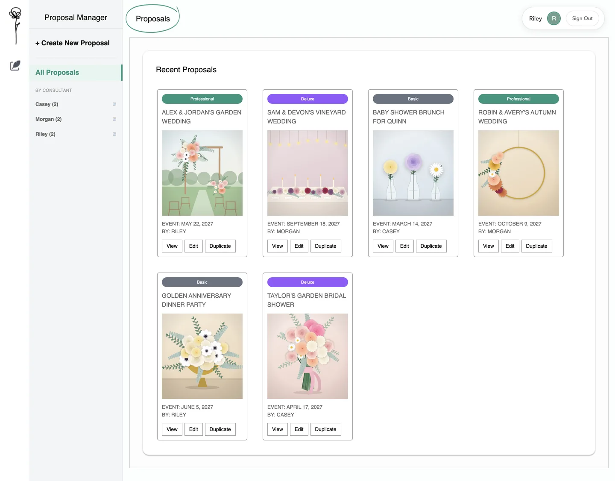Click the Event: October 9, 2027 date text
Screen dimensions: 615x481
pos(510,224)
